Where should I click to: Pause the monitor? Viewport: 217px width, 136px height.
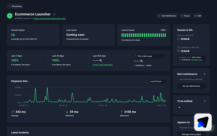[185, 16]
